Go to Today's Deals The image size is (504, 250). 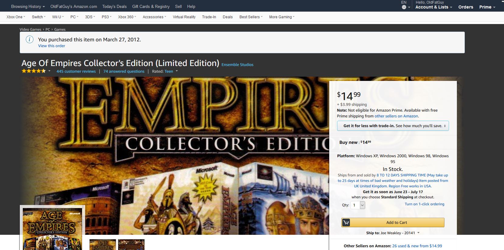point(114,6)
